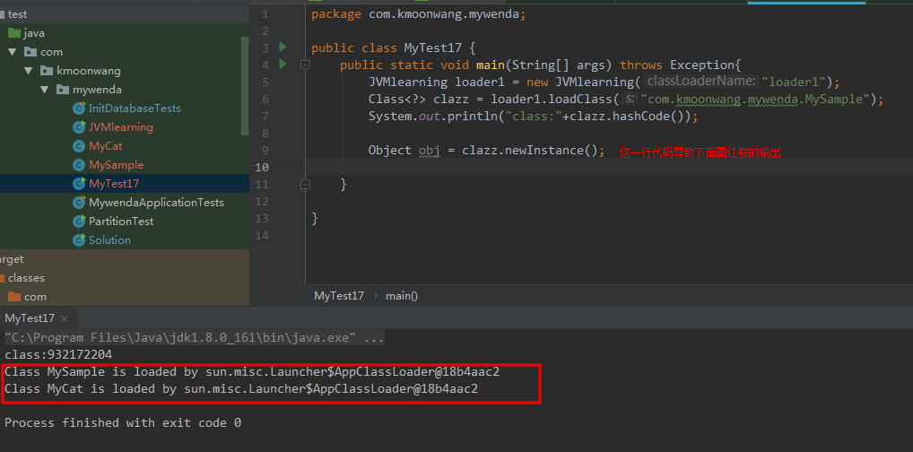Click the MyCat class icon
Screen dimensions: 913x452
pyautogui.click(x=79, y=146)
